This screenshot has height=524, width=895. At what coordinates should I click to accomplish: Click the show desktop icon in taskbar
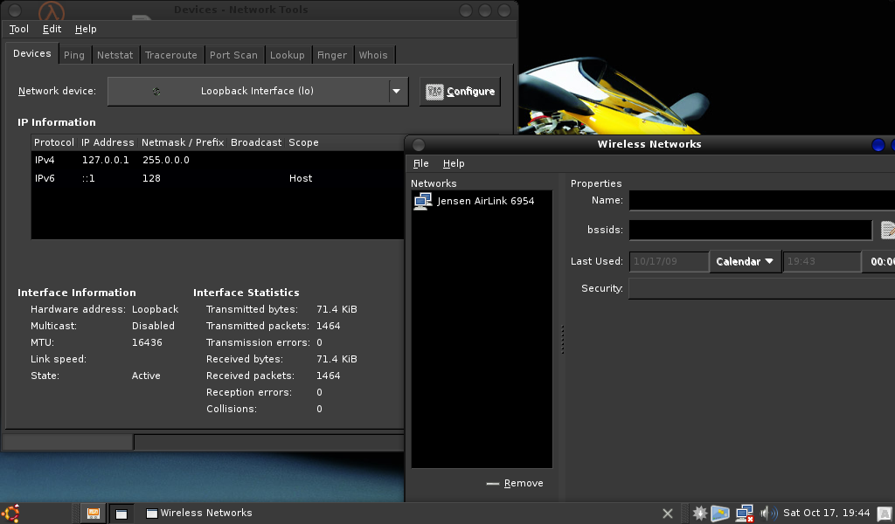(93, 514)
